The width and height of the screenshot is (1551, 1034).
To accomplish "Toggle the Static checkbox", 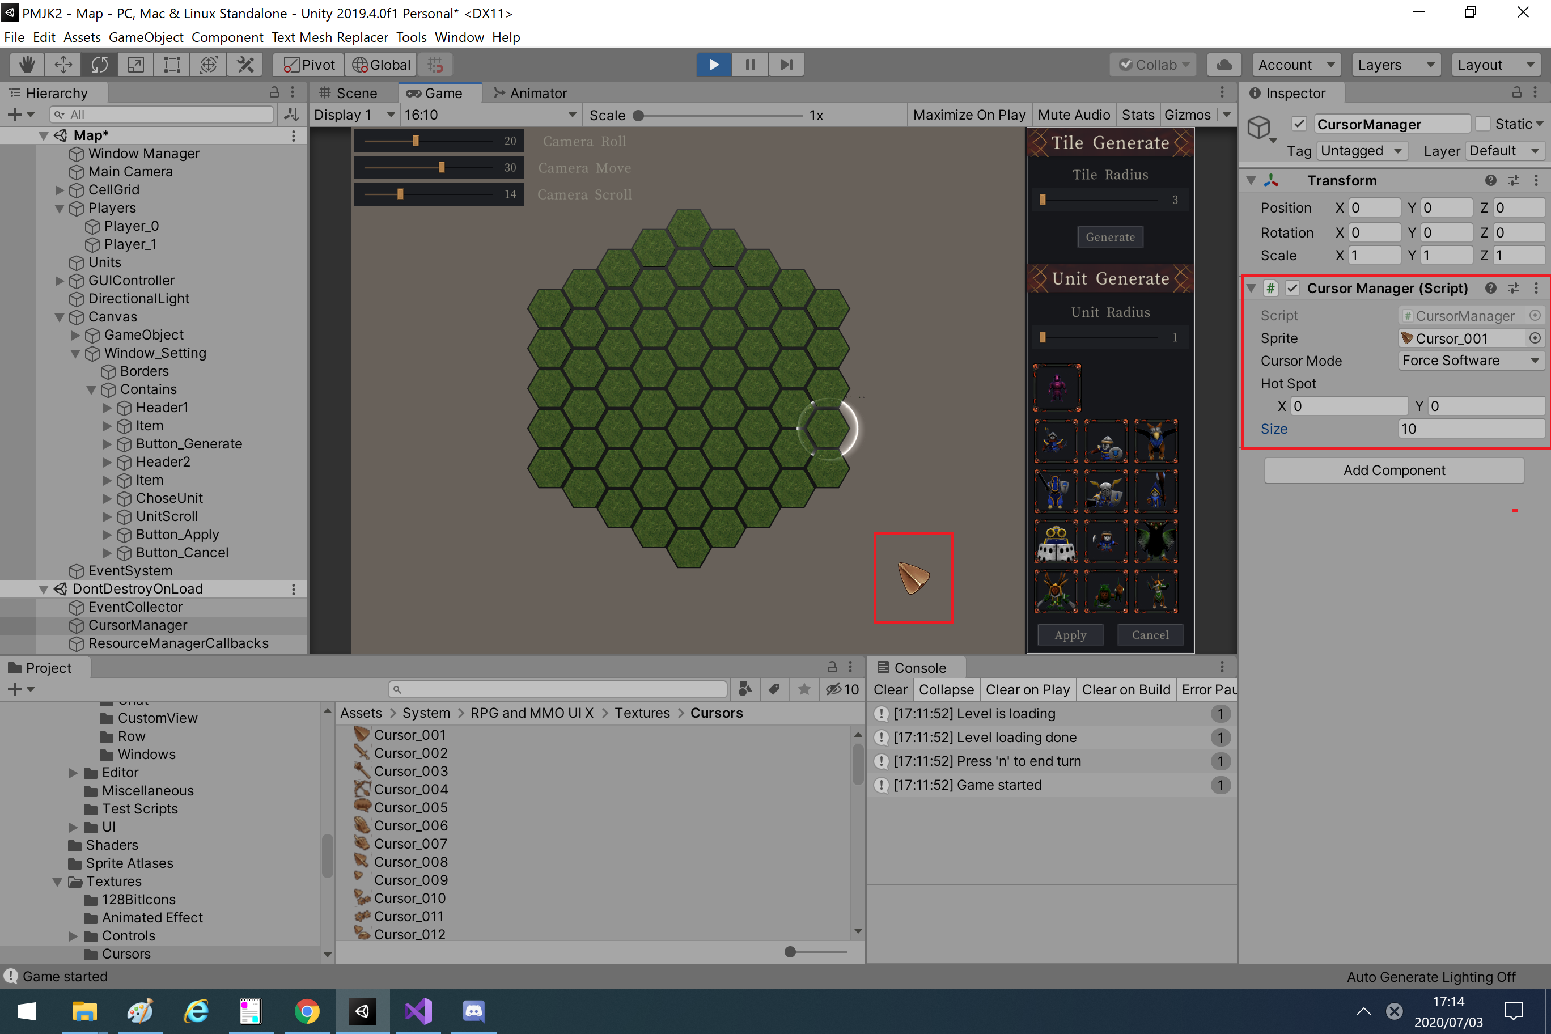I will point(1482,124).
